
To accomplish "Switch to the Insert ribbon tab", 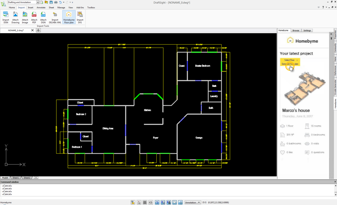I will click(x=31, y=7).
